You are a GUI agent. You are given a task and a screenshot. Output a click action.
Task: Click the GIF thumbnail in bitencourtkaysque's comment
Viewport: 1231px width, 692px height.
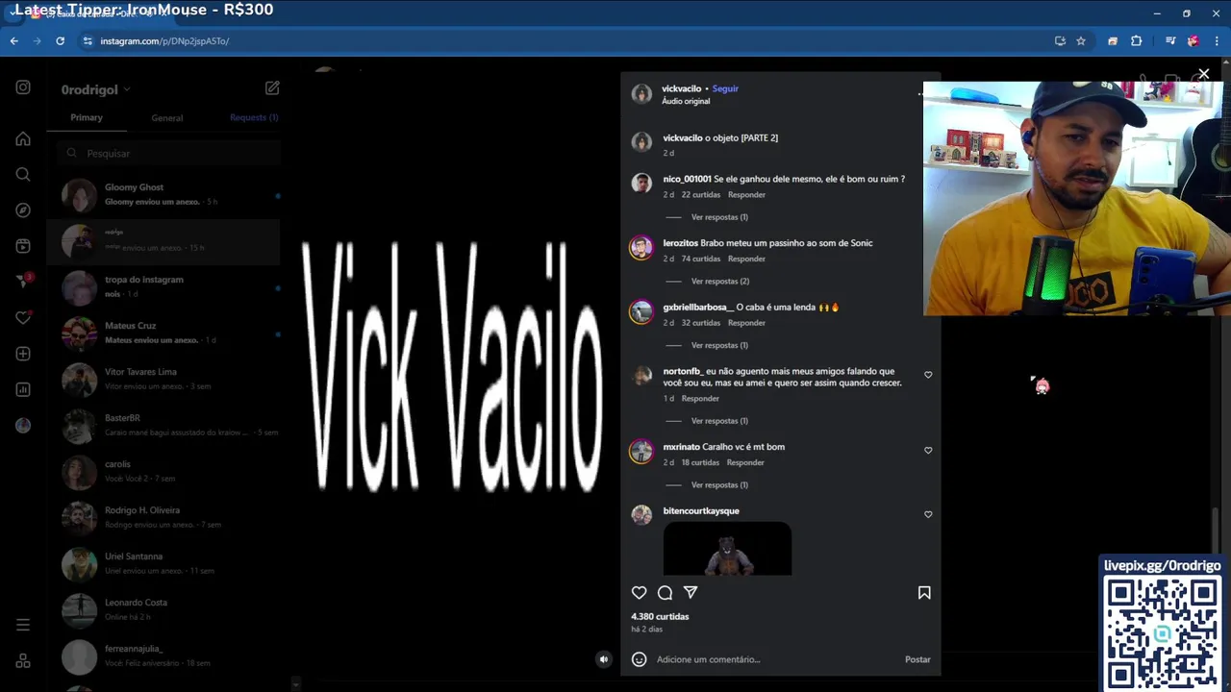click(x=727, y=549)
